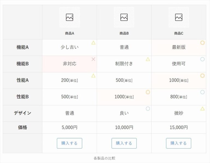Image resolution: width=210 pixels, height=163 pixels.
Task: Click the 15,000円 price cell
Action: coord(179,128)
